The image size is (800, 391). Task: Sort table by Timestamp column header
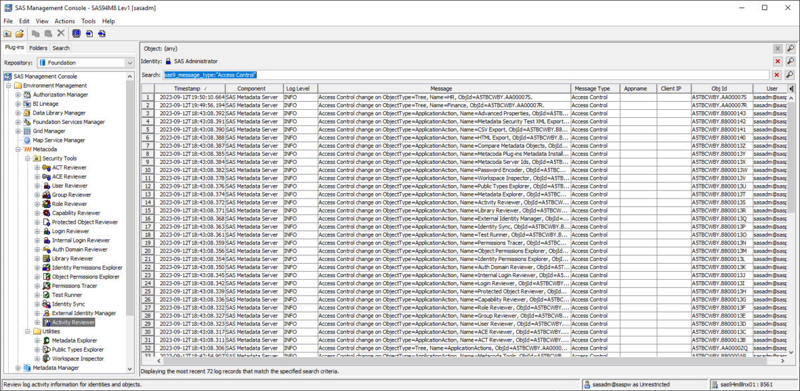click(191, 89)
